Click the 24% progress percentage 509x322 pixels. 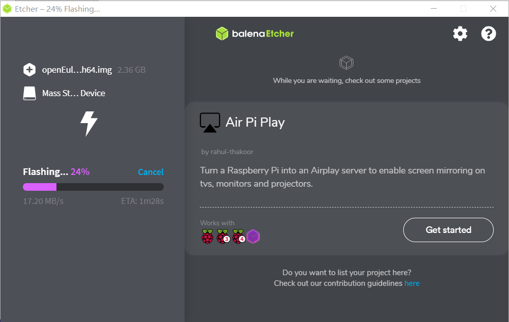coord(80,171)
